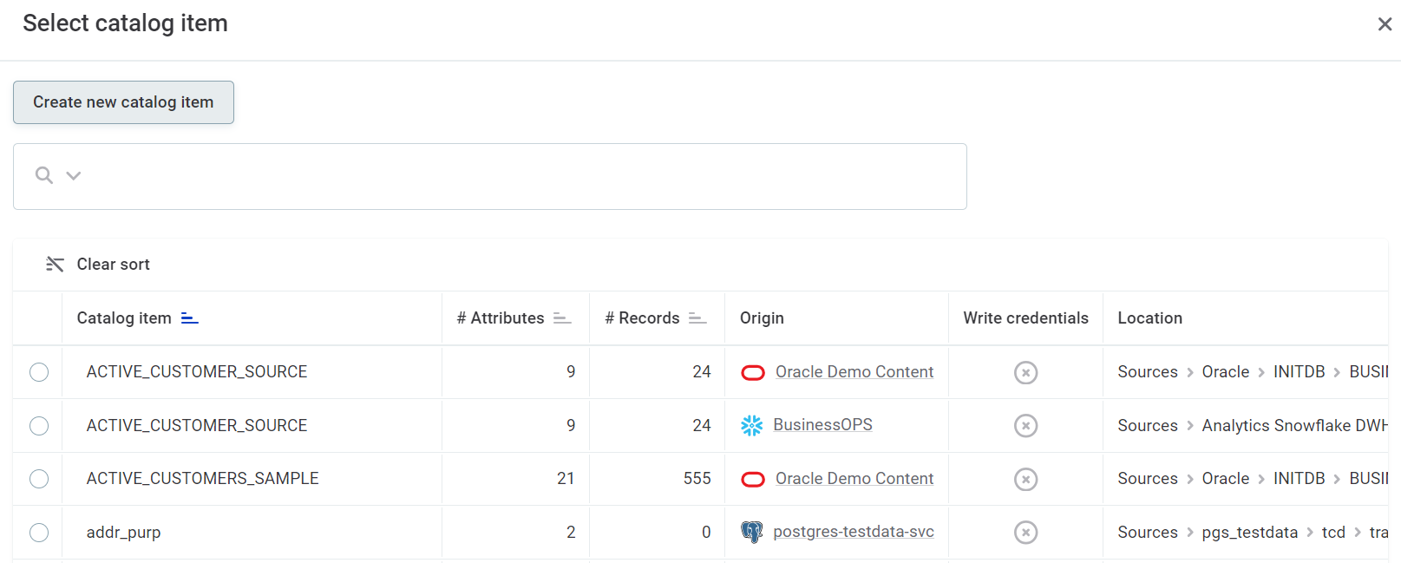This screenshot has width=1401, height=563.
Task: Click the PostgreSQL elephant icon
Action: (751, 532)
